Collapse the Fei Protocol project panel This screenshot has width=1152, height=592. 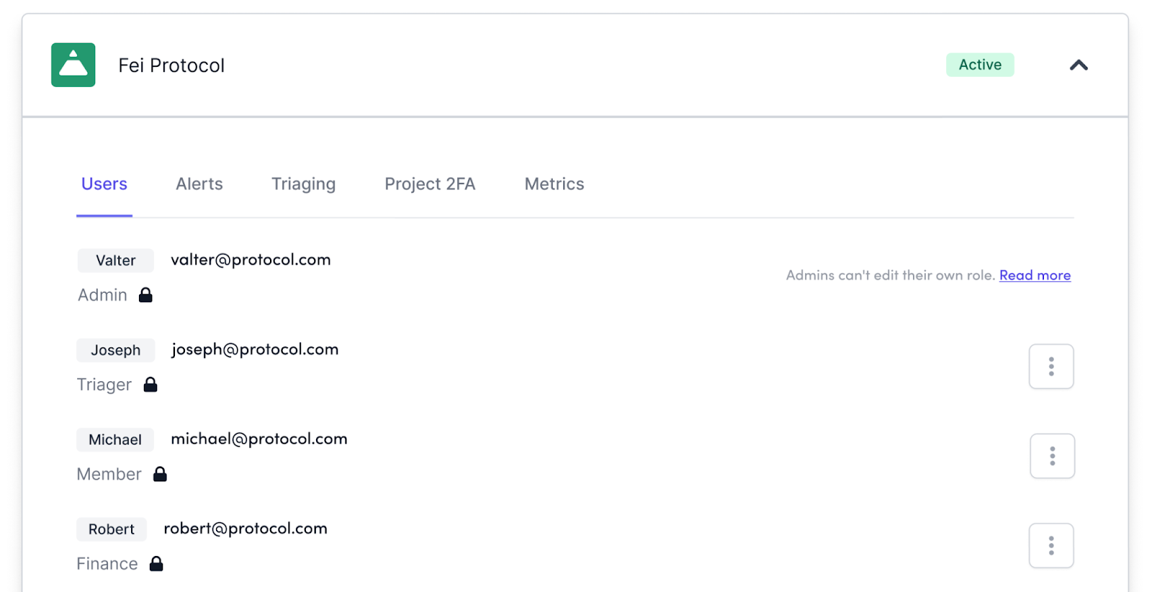1078,65
